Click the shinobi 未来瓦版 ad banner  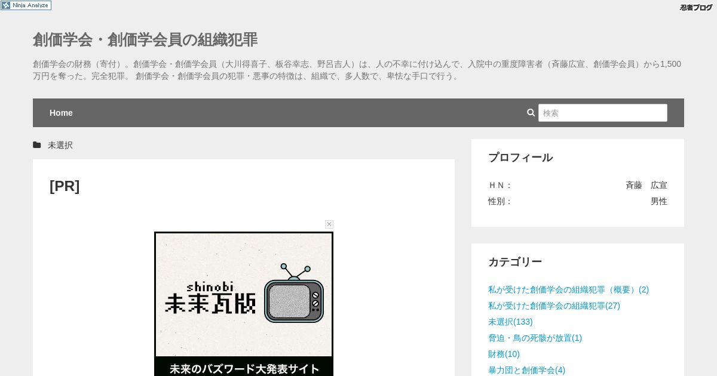244,304
